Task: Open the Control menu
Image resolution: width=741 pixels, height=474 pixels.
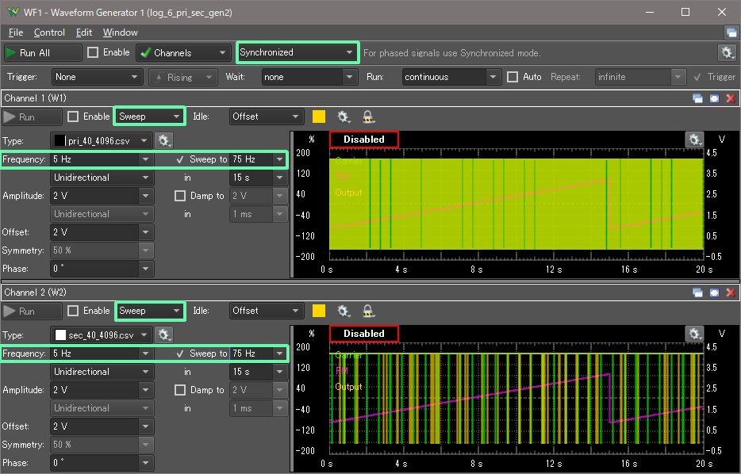Action: click(49, 32)
